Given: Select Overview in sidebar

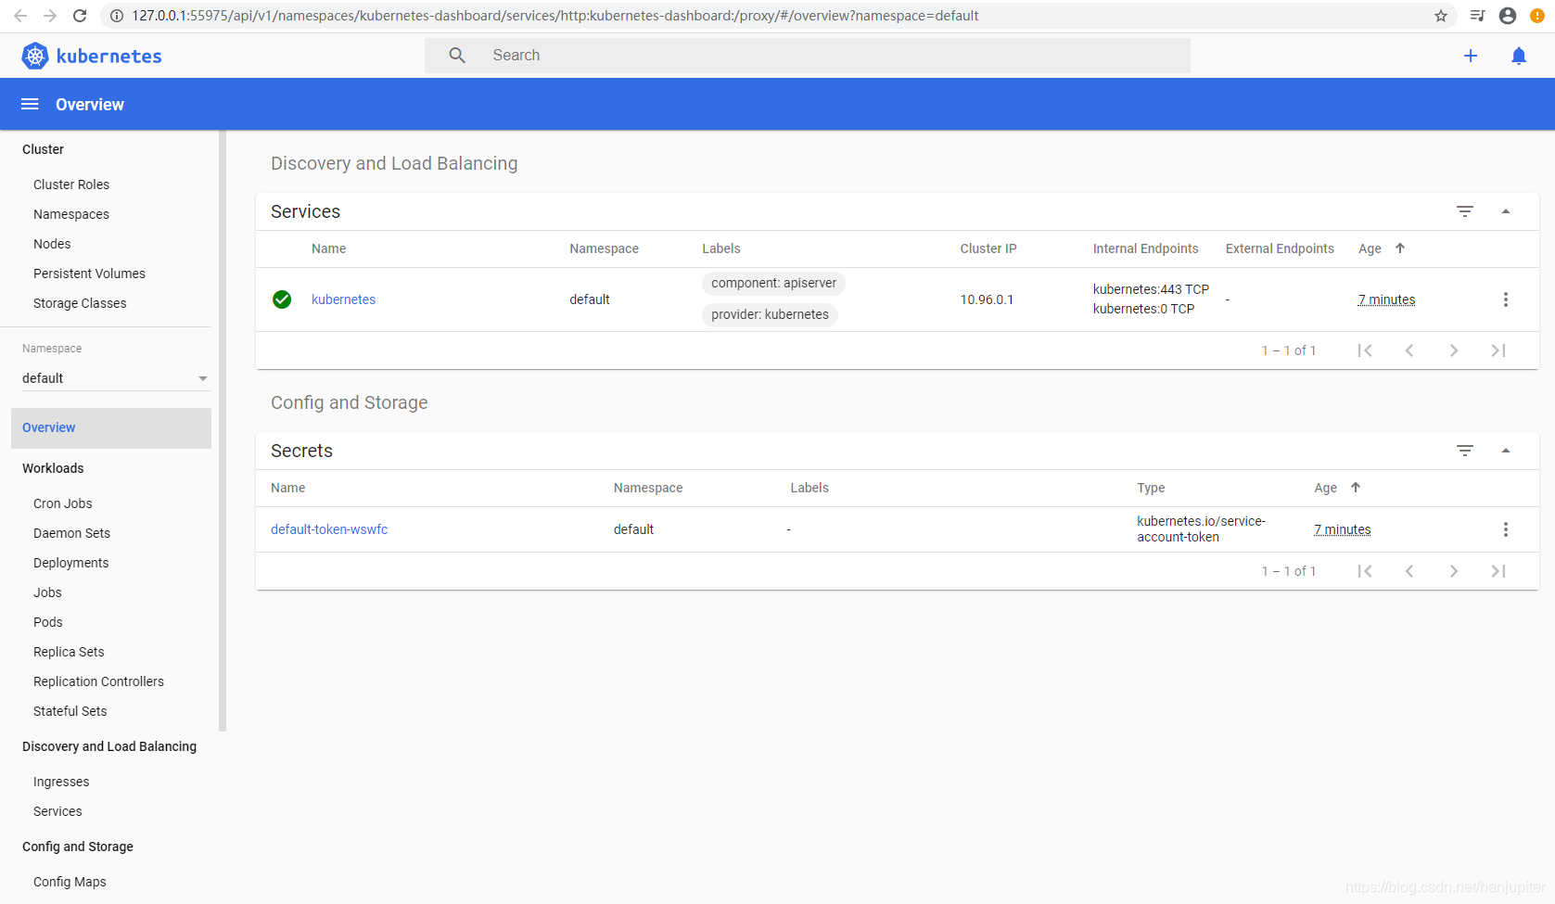Looking at the screenshot, I should [111, 428].
